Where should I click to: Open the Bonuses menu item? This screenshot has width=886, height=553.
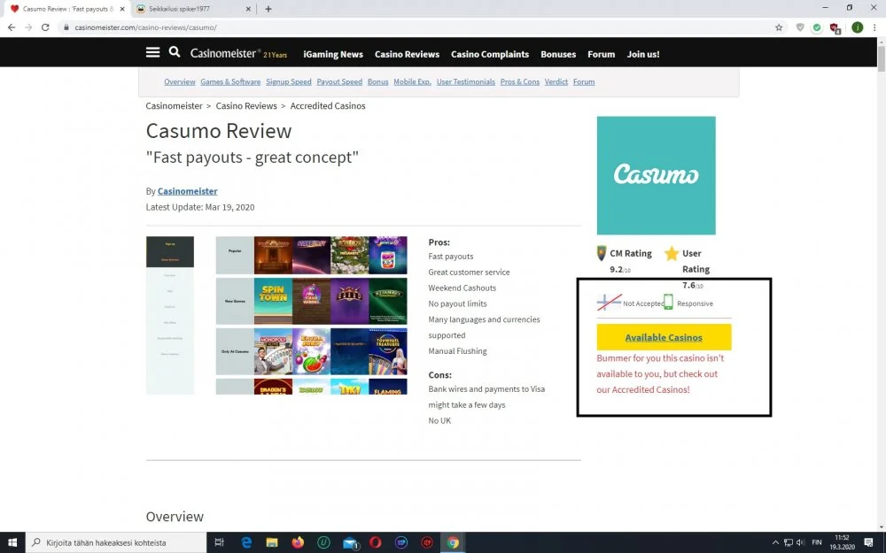coord(558,54)
